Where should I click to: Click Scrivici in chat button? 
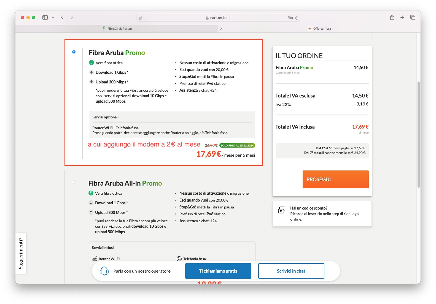(291, 271)
